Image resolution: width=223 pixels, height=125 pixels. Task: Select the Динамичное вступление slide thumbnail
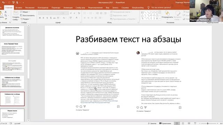pyautogui.click(x=12, y=32)
